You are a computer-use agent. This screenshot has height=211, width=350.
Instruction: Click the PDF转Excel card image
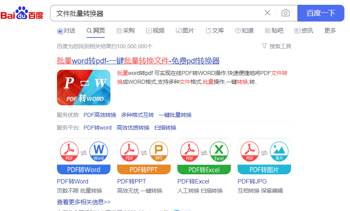pyautogui.click(x=204, y=156)
